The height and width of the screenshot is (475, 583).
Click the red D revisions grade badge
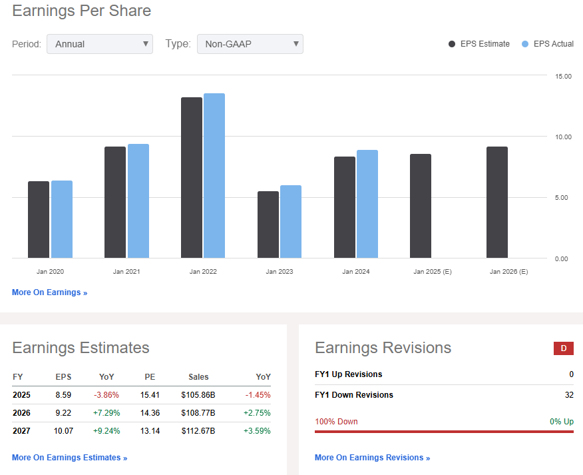tap(563, 348)
